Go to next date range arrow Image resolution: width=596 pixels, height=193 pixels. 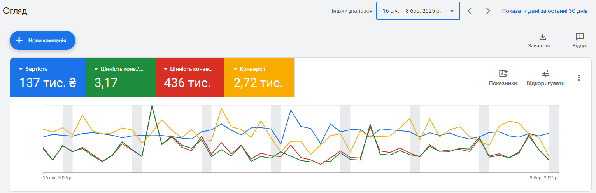tap(488, 11)
